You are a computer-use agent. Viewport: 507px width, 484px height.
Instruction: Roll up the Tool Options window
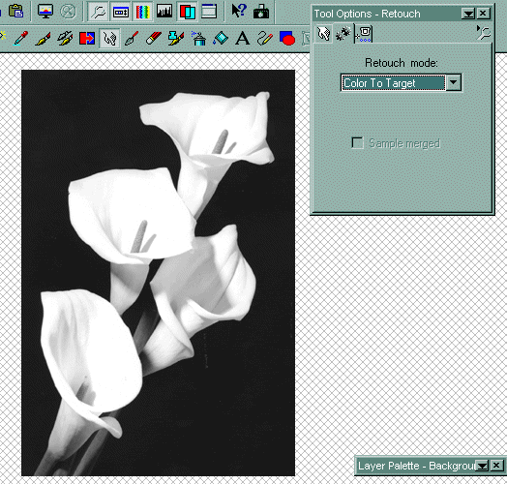click(468, 14)
